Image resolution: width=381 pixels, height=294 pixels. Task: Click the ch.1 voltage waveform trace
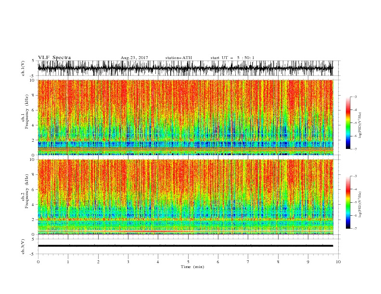tap(185, 68)
